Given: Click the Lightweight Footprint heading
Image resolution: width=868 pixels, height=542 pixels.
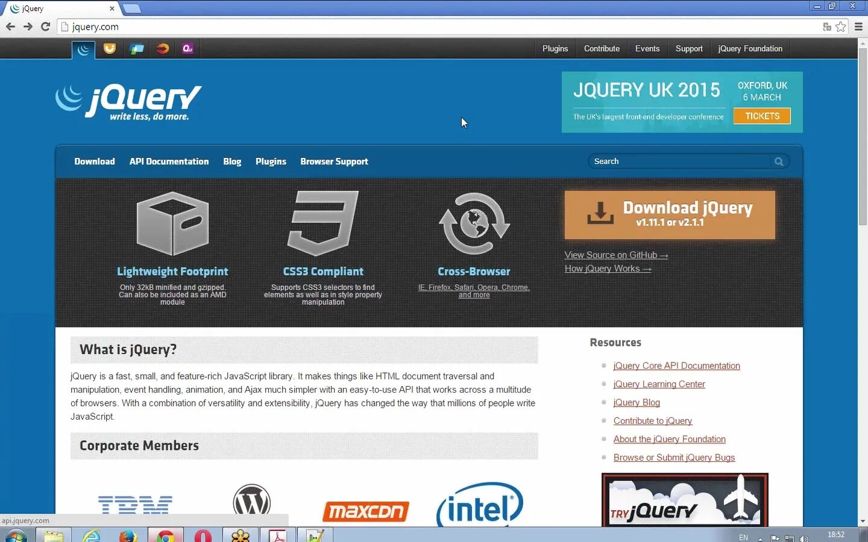Looking at the screenshot, I should pos(172,272).
